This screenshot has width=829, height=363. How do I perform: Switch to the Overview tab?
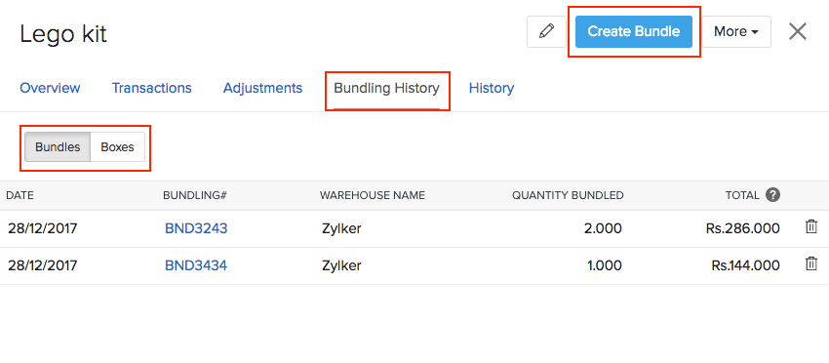click(x=50, y=88)
